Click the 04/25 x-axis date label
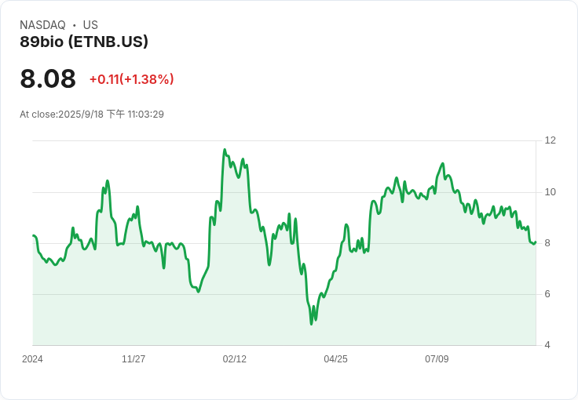The height and width of the screenshot is (400, 578). [335, 359]
